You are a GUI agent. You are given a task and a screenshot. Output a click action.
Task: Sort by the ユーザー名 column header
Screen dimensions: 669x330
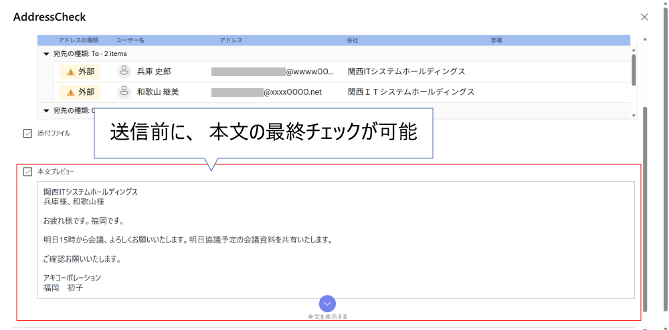(x=130, y=40)
